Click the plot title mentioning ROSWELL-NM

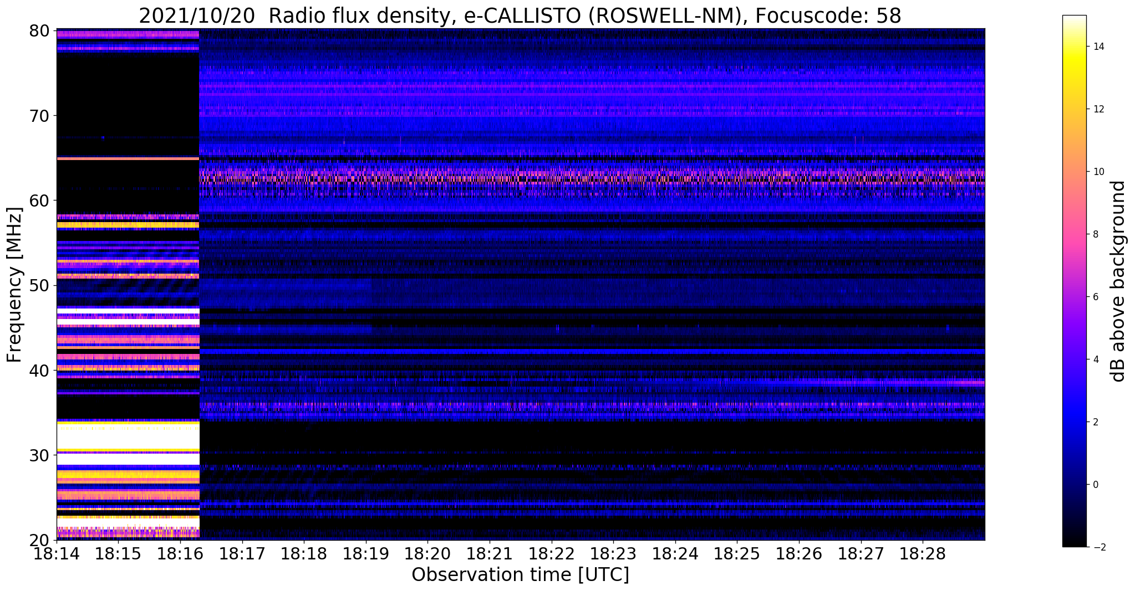pyautogui.click(x=520, y=16)
